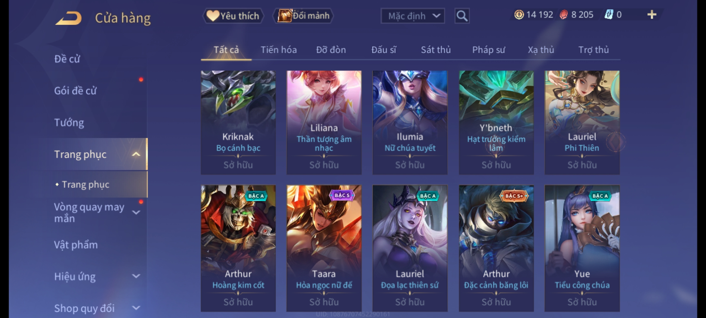Image resolution: width=706 pixels, height=318 pixels.
Task: Switch to the Tiến hóa tab
Action: [279, 50]
